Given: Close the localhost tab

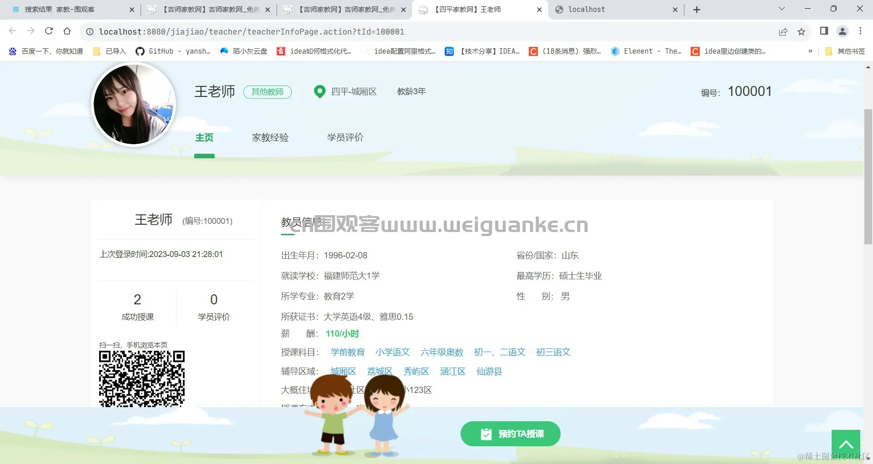Looking at the screenshot, I should pyautogui.click(x=675, y=10).
